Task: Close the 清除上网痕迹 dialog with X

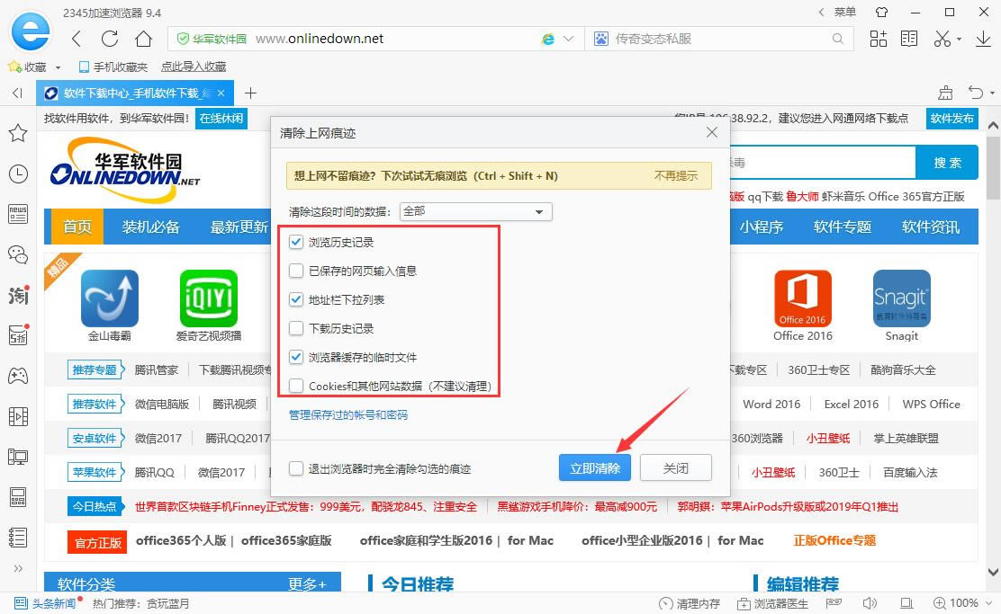Action: pyautogui.click(x=712, y=132)
